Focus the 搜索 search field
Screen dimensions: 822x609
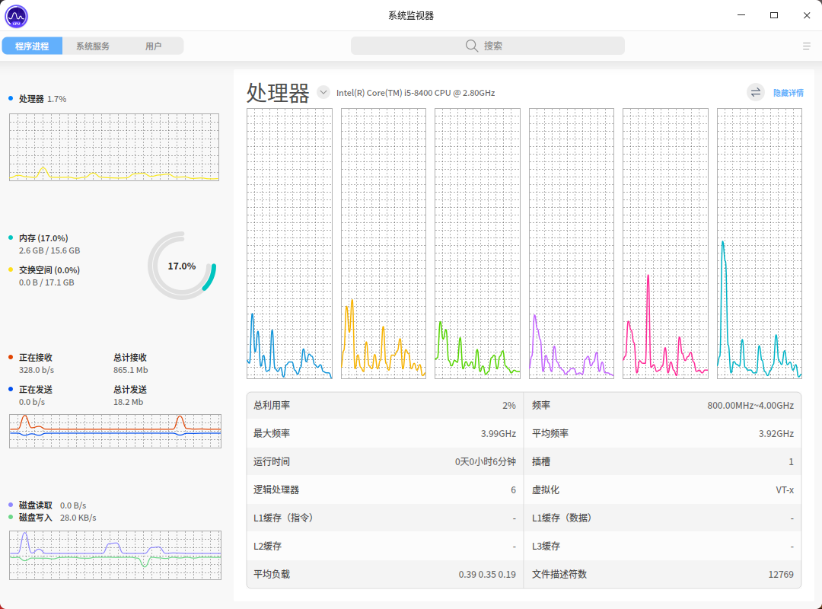[488, 46]
